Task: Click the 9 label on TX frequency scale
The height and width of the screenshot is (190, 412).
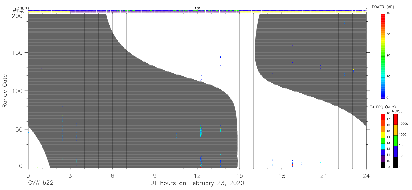Action: coord(388,167)
